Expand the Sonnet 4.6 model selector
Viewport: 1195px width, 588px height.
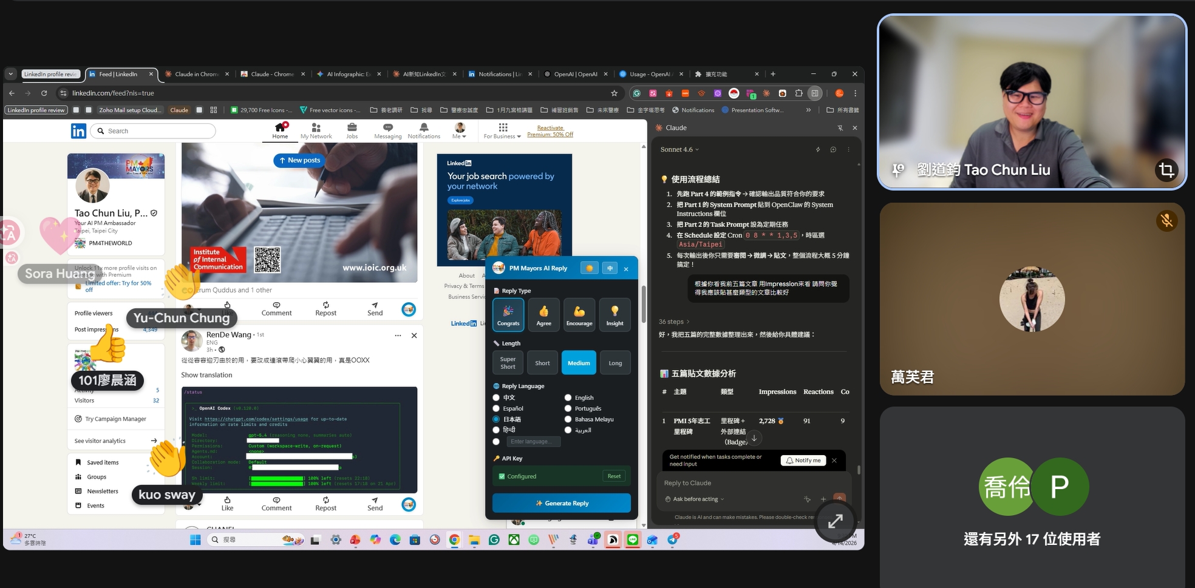click(x=679, y=149)
